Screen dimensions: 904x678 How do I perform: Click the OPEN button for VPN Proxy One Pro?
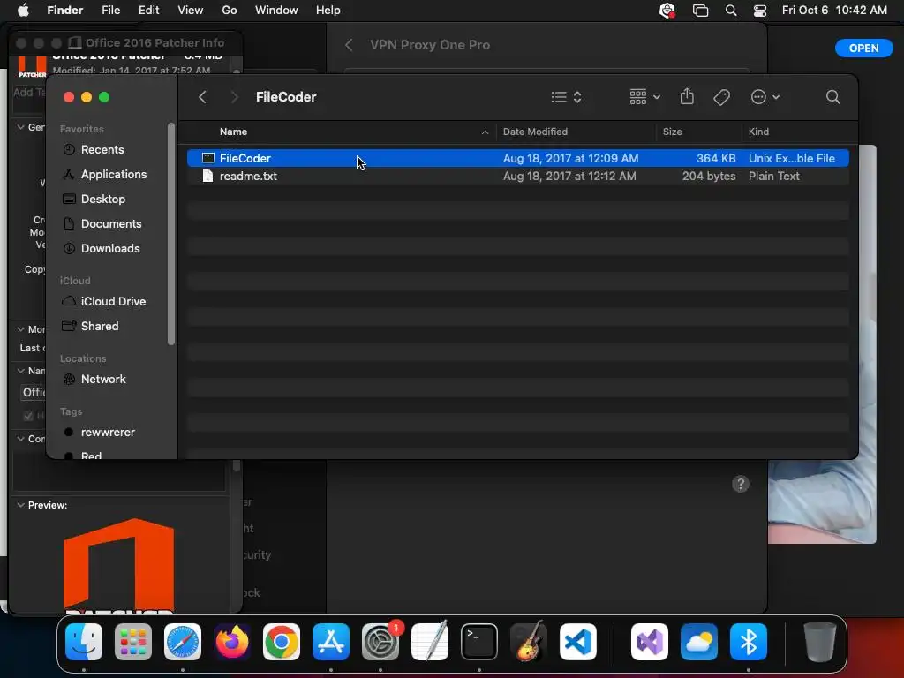863,49
